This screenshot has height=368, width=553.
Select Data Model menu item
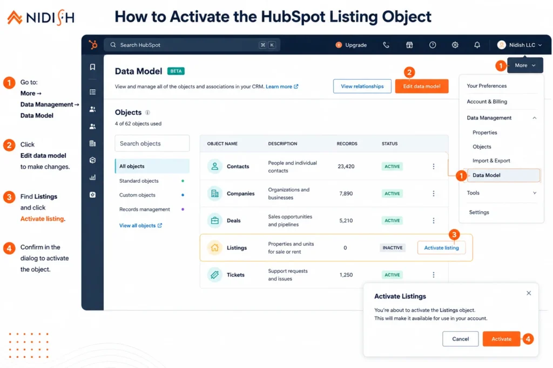503,175
